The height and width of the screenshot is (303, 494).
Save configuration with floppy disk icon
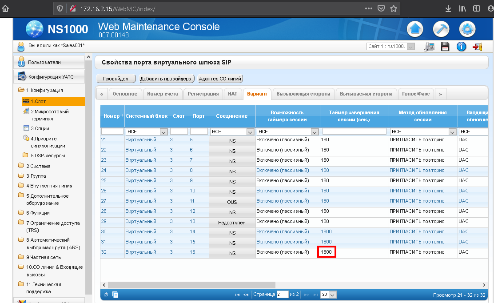tap(445, 47)
